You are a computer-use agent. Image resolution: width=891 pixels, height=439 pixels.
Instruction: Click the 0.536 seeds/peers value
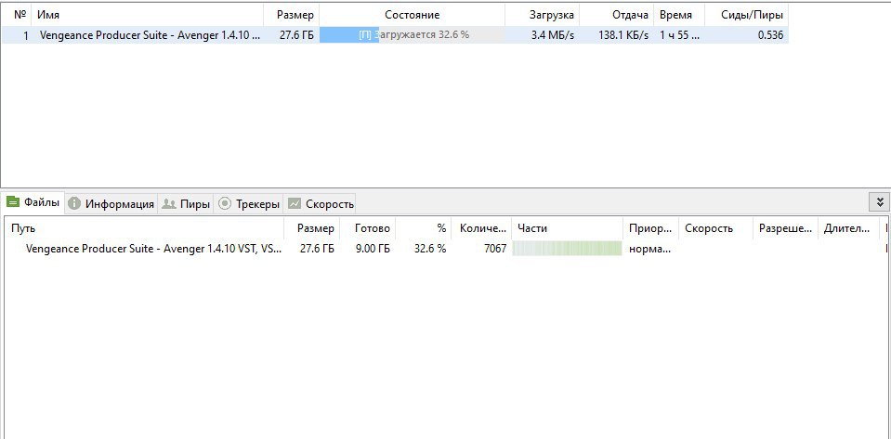coord(770,35)
